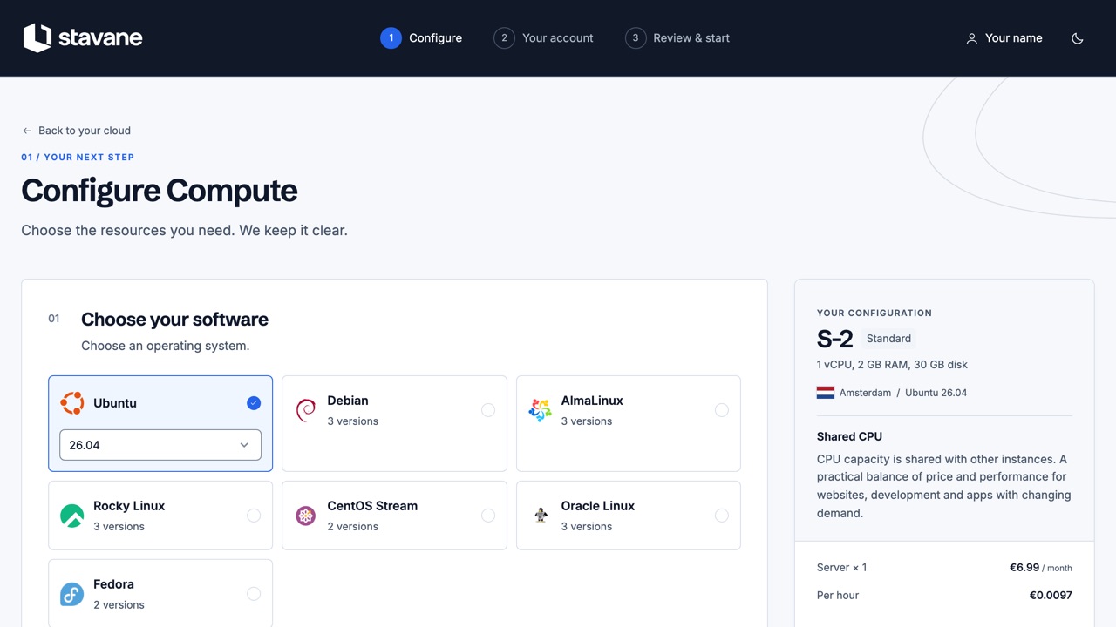Image resolution: width=1116 pixels, height=627 pixels.
Task: Select the CentOS Stream radio button
Action: (488, 516)
